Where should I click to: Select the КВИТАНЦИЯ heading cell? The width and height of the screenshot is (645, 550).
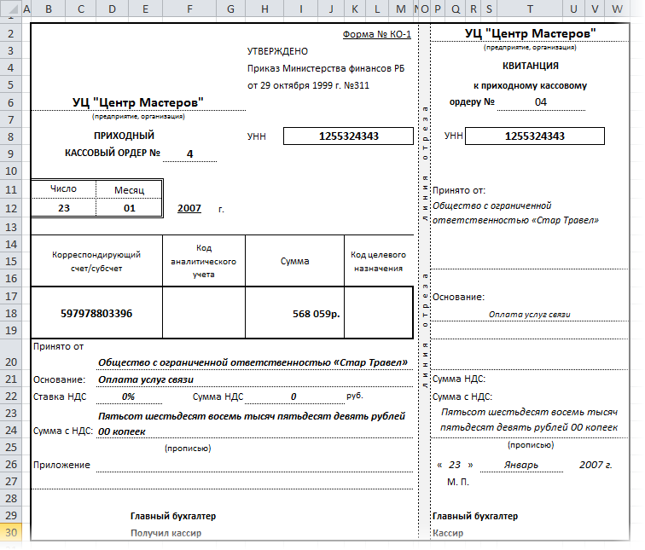(x=530, y=66)
